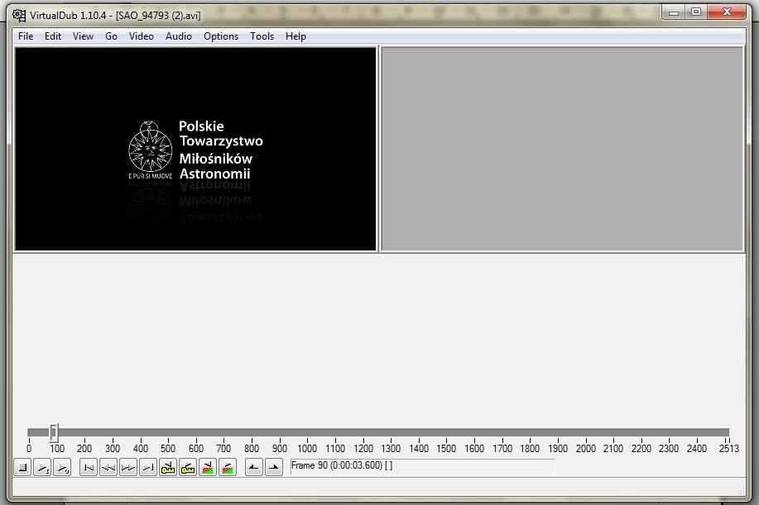The image size is (759, 505).
Task: Open the Video menu
Action: [142, 36]
